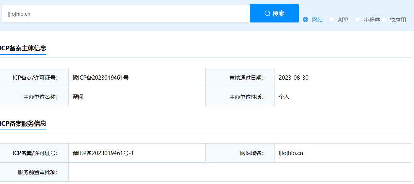Select the 网站 radio option
This screenshot has width=414, height=184.
coord(305,19)
